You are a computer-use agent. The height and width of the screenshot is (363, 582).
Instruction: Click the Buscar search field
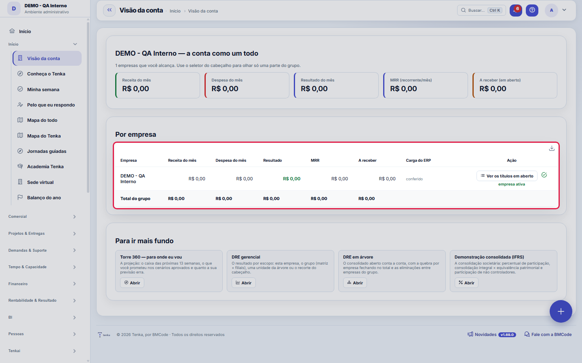click(x=481, y=10)
